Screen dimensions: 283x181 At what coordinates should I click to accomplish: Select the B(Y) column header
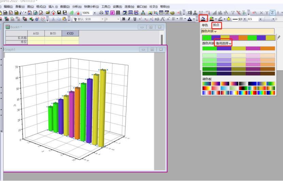pos(53,33)
